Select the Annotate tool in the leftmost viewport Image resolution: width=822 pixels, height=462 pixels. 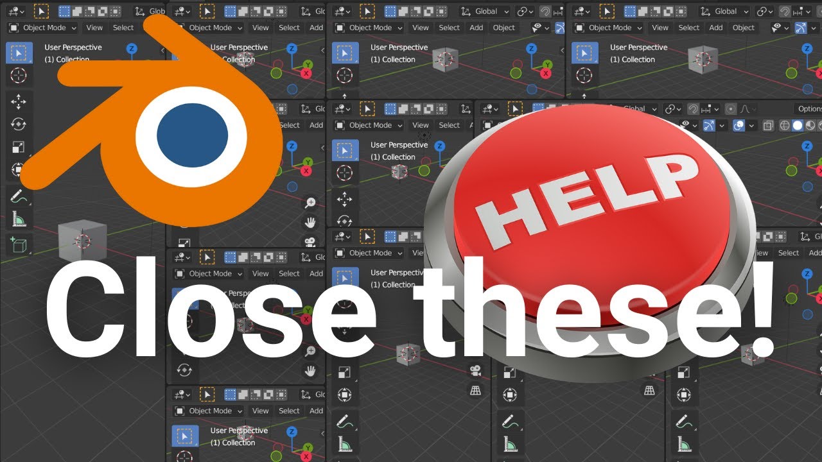click(19, 196)
